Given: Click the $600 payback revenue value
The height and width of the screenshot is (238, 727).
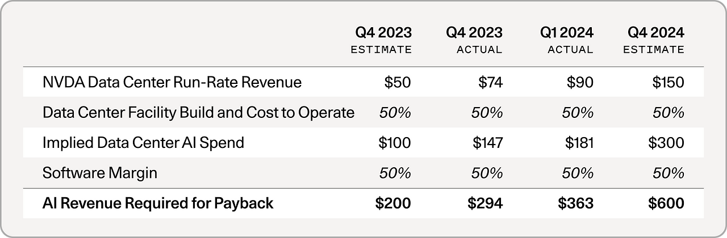Looking at the screenshot, I should pyautogui.click(x=665, y=203).
